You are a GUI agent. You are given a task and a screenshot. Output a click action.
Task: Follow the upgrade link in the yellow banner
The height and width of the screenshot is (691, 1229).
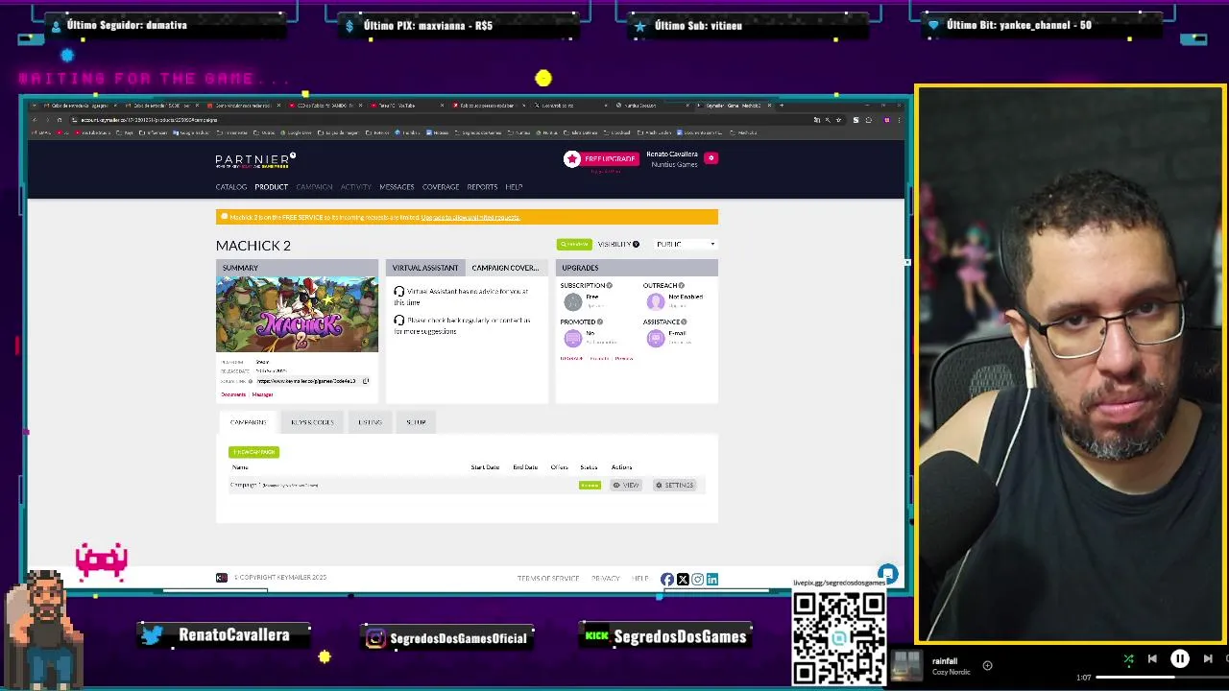(470, 217)
